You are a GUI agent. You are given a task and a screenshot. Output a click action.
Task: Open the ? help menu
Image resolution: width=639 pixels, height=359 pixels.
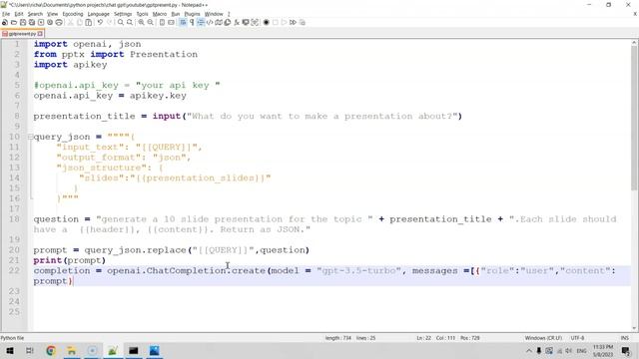229,14
